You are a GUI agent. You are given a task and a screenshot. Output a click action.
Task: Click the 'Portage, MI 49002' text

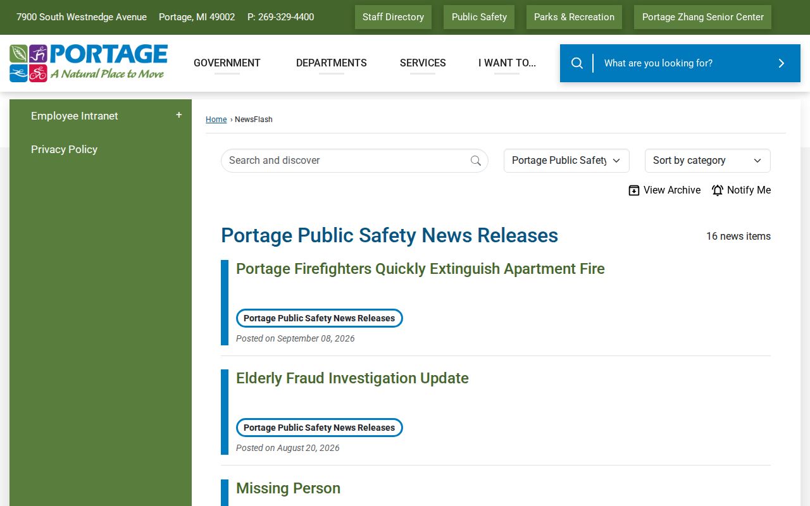pos(197,17)
